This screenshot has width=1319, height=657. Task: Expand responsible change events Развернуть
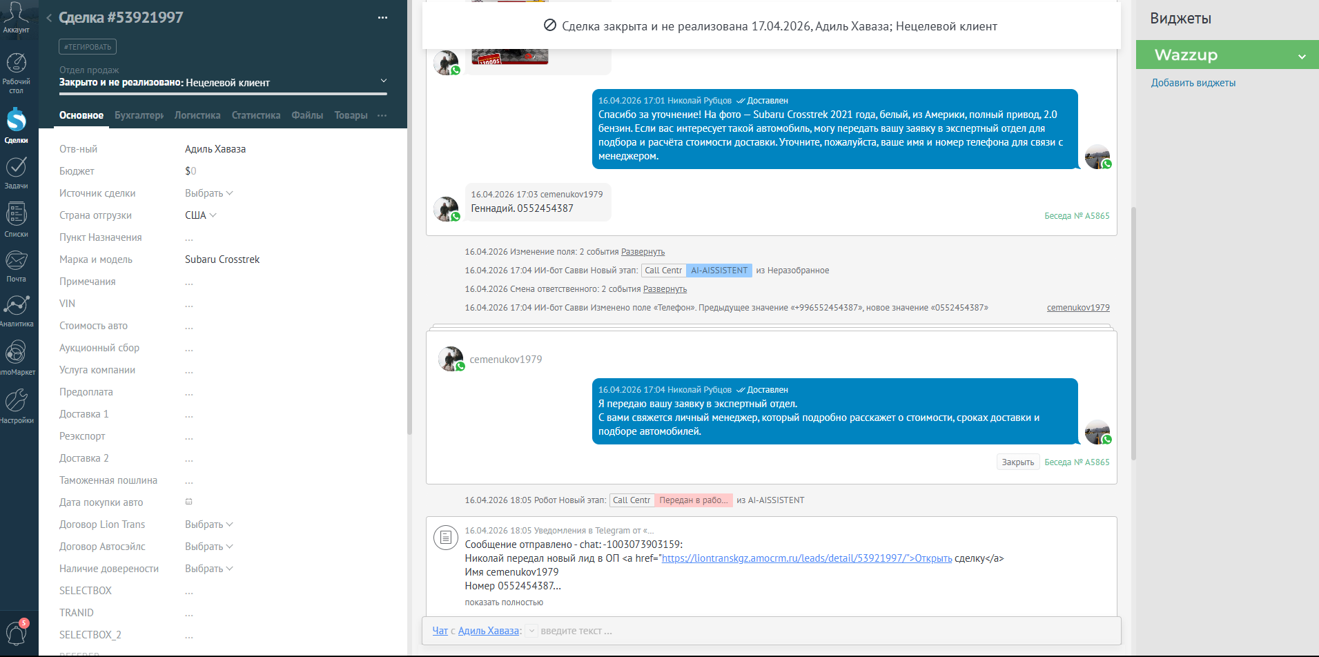[x=665, y=289]
